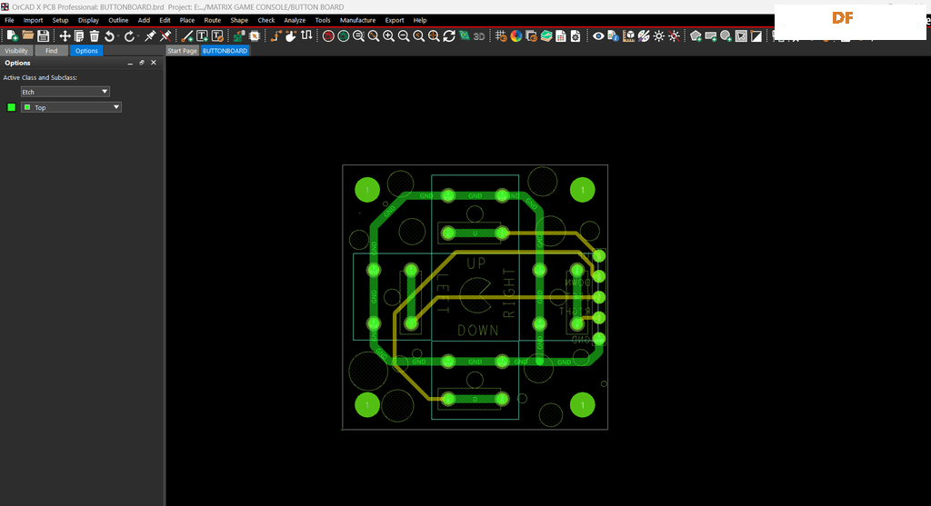Viewport: 931px width, 506px height.
Task: Select the Slide trace hand tool
Action: tap(291, 36)
